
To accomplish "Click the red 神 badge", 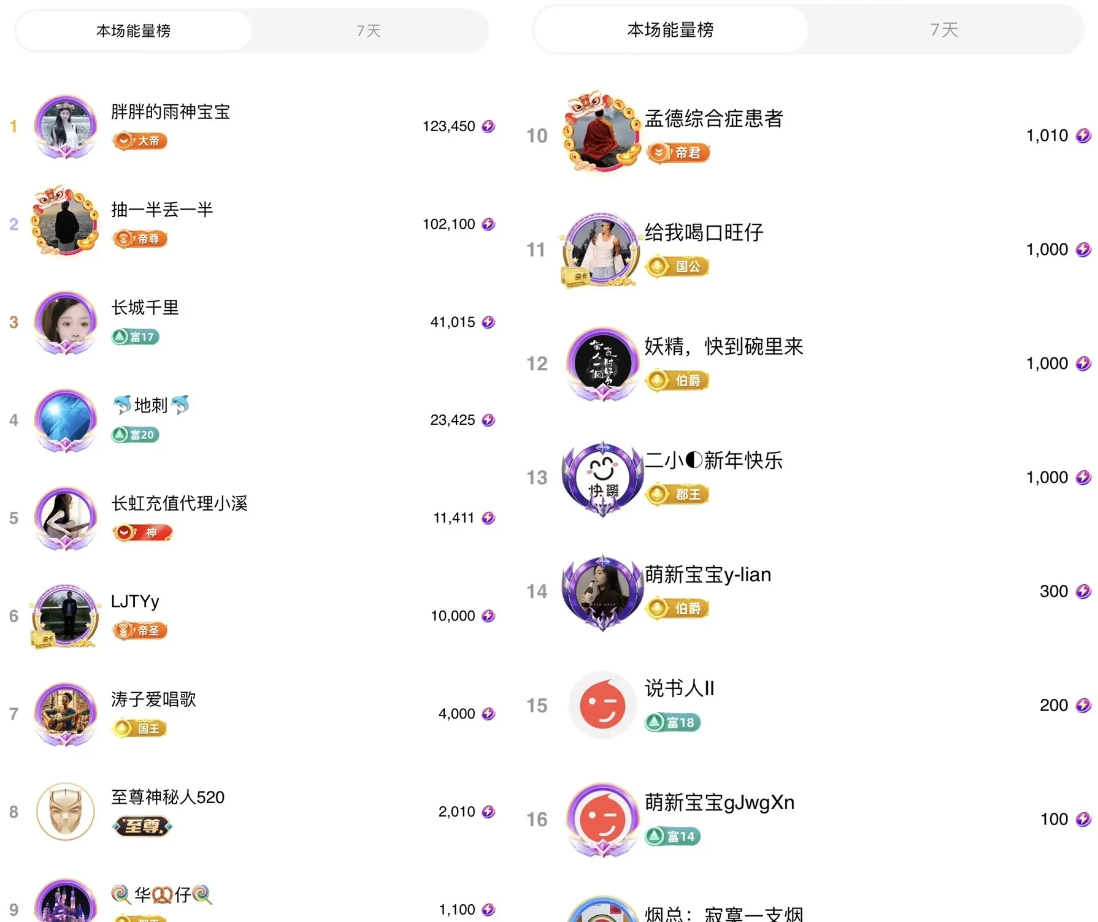I will pyautogui.click(x=142, y=533).
